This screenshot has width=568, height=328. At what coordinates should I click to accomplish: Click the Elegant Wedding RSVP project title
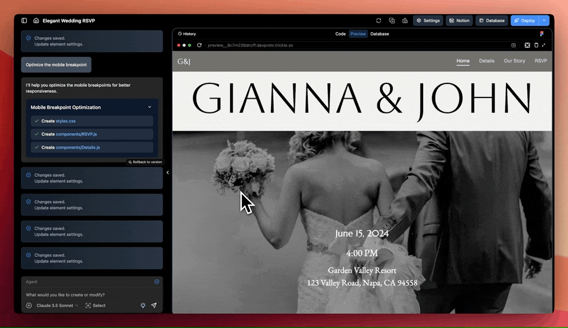[x=69, y=21]
